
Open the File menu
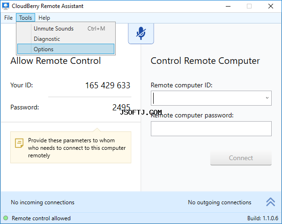coord(8,18)
